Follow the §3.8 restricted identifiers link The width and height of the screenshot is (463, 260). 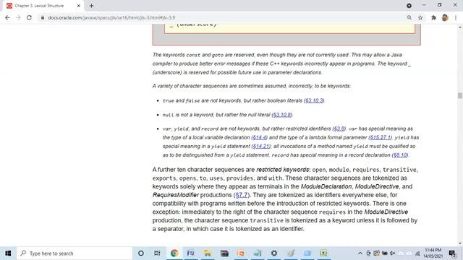[339, 129]
